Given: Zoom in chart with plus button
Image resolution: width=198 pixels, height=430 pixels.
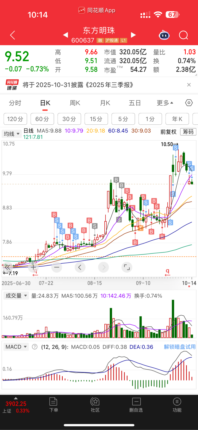Looking at the screenshot, I should click(x=34, y=267).
